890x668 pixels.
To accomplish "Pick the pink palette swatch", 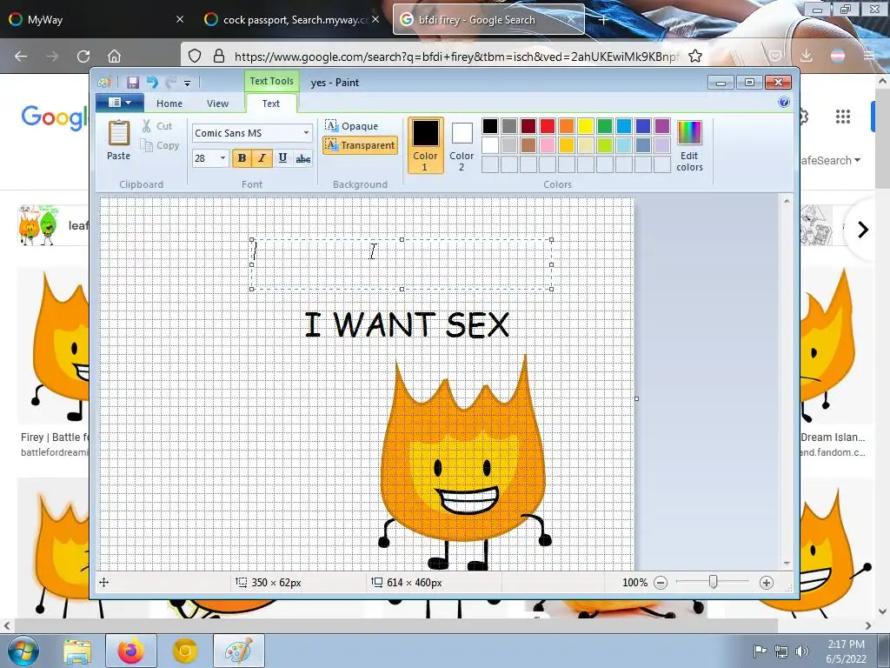I will [x=548, y=145].
